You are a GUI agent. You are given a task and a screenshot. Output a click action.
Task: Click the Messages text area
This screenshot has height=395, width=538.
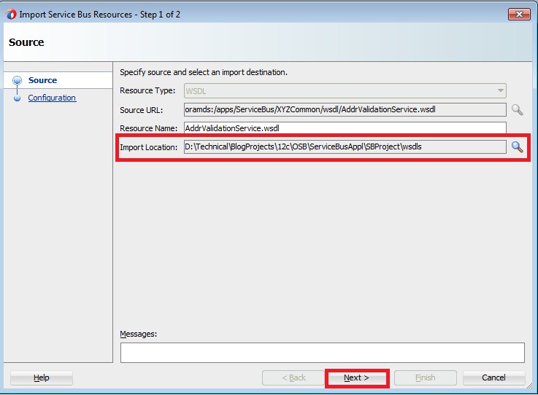pos(322,353)
